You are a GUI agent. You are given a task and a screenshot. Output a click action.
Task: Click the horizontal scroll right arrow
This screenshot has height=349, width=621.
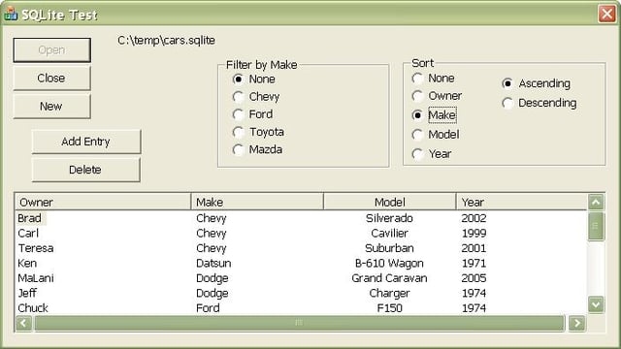coord(577,323)
